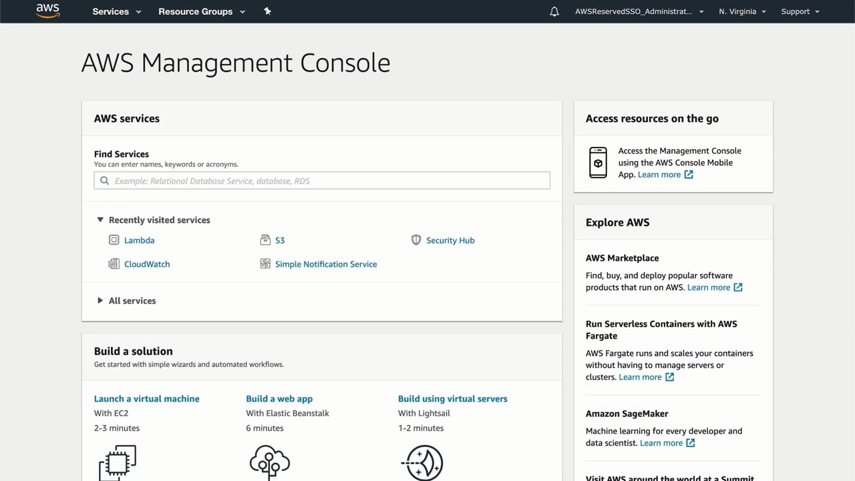
Task: Open the notifications bell
Action: pos(554,11)
